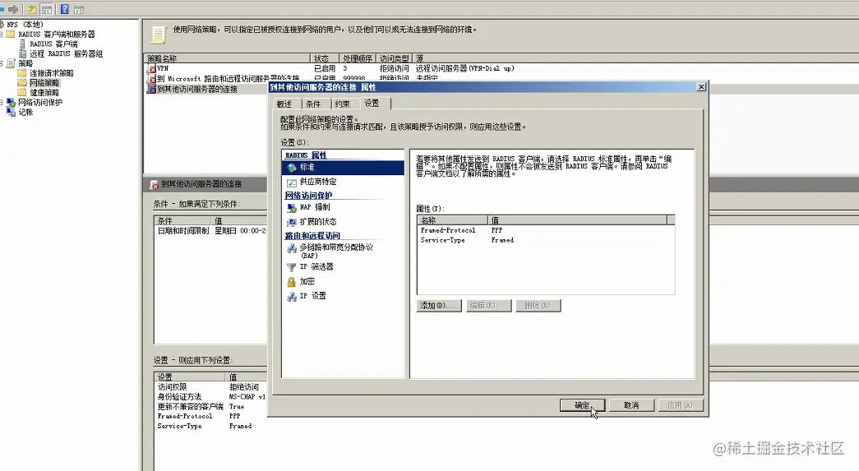Click the green Forward arrow in the toolbar

pos(13,9)
